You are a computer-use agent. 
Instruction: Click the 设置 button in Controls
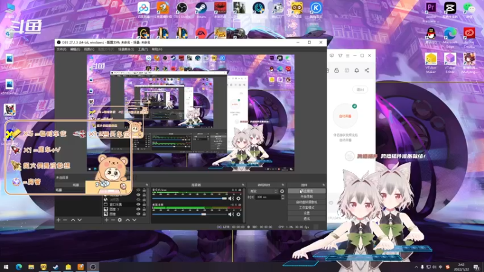[307, 213]
